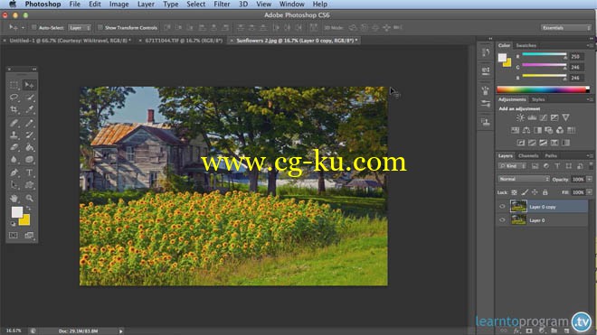
Task: Add a Vibrance adjustment
Action: pos(565,118)
